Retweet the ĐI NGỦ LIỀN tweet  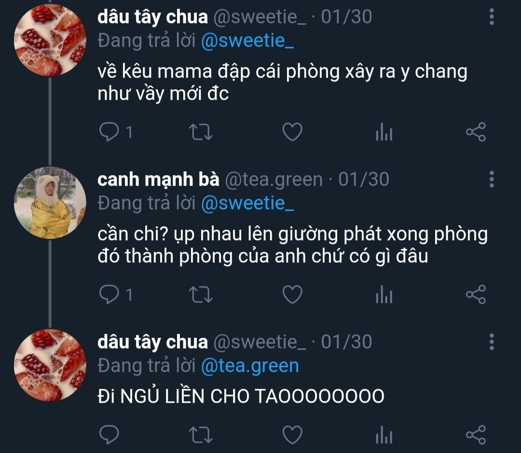(x=201, y=435)
